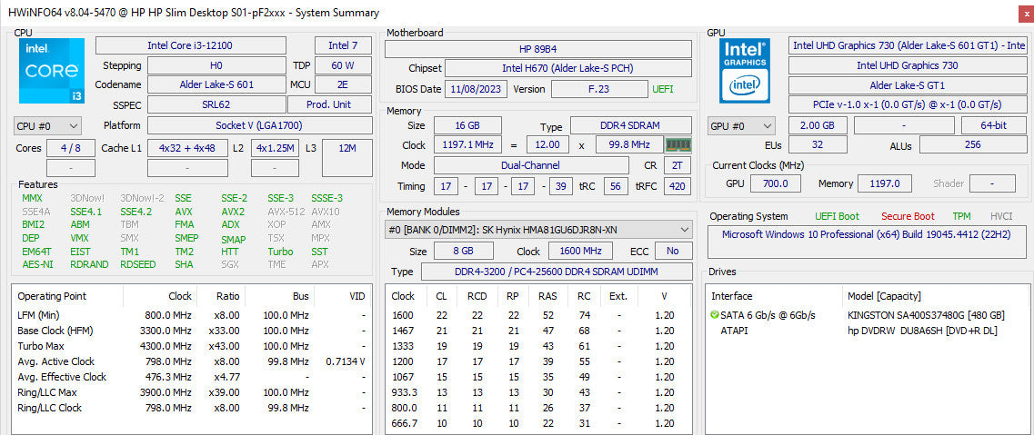Viewport: 1034px width, 435px height.
Task: Click the Windows 10 Professional OS field
Action: click(x=865, y=234)
